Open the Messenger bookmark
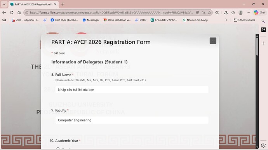Viewport: 268px width, 150px height. pos(91,20)
